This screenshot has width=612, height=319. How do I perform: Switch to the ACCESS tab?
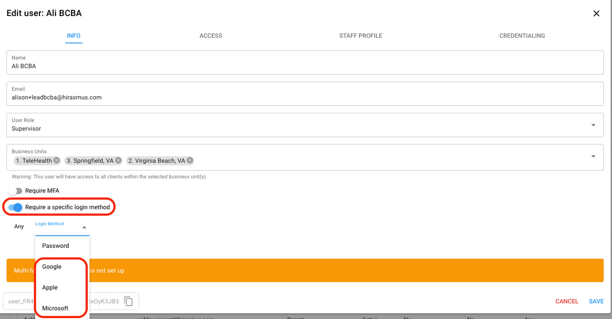click(210, 36)
